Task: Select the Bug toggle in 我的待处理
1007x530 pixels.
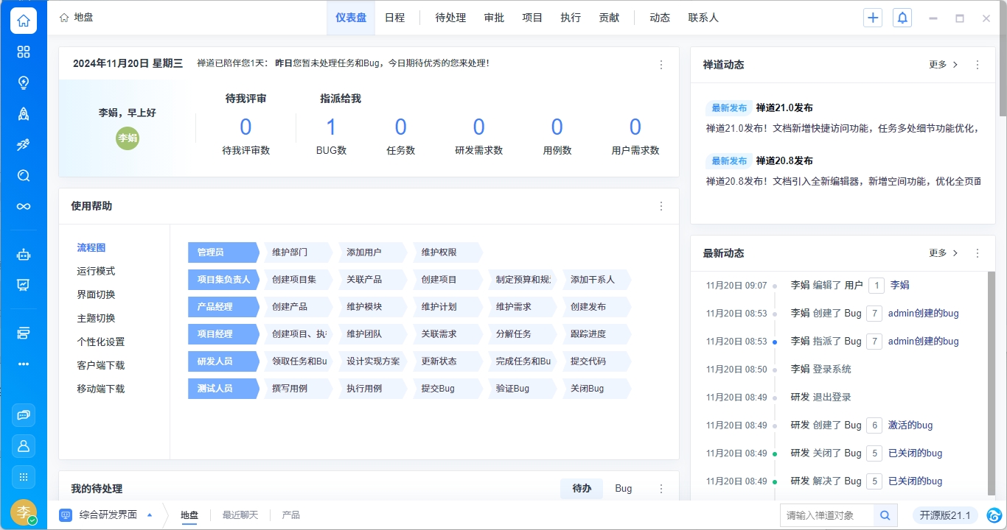Action: click(623, 489)
